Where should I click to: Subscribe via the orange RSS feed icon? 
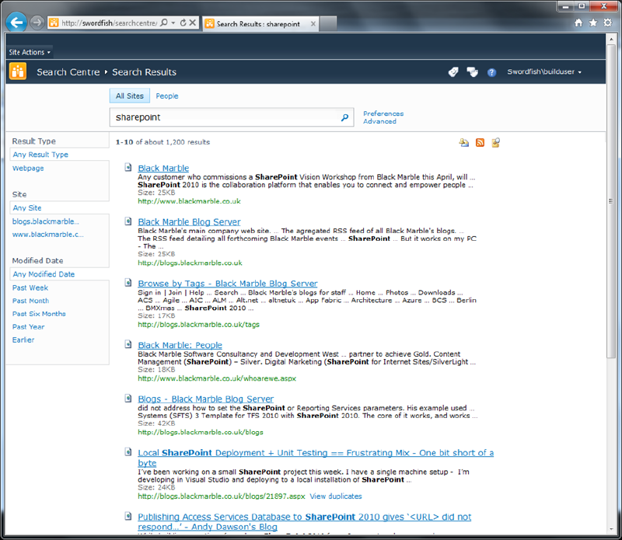(x=480, y=143)
